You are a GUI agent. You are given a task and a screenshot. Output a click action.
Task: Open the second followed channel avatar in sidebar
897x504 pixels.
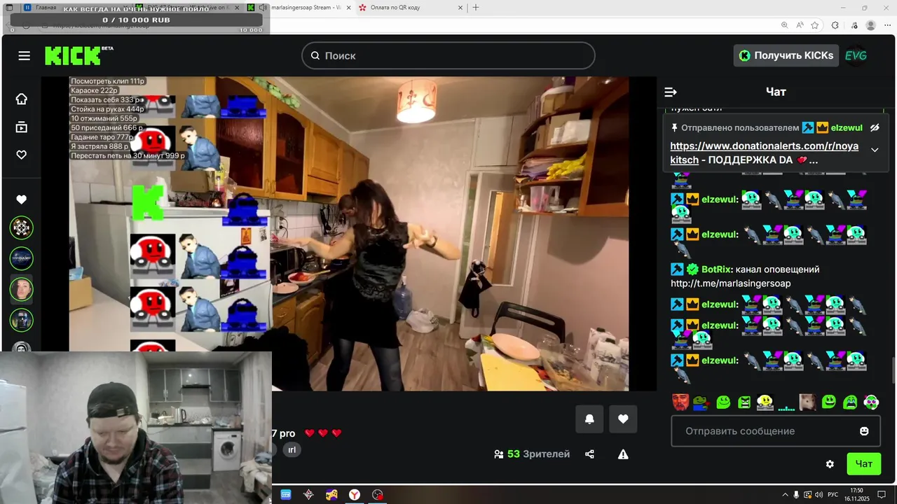coord(22,258)
